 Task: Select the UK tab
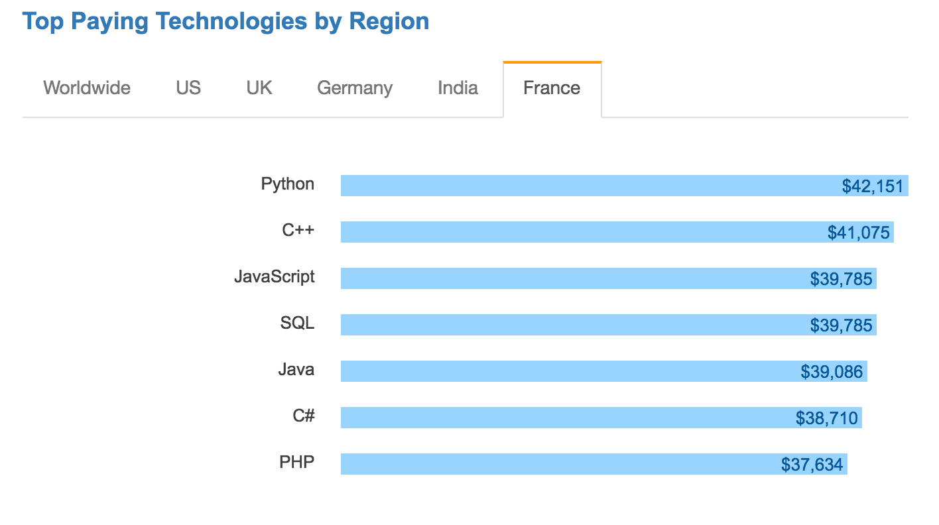point(259,88)
